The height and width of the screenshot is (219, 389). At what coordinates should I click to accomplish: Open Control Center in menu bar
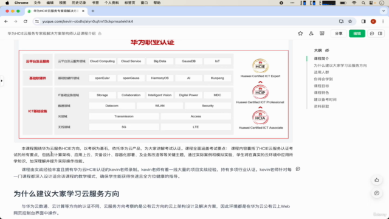click(x=371, y=2)
